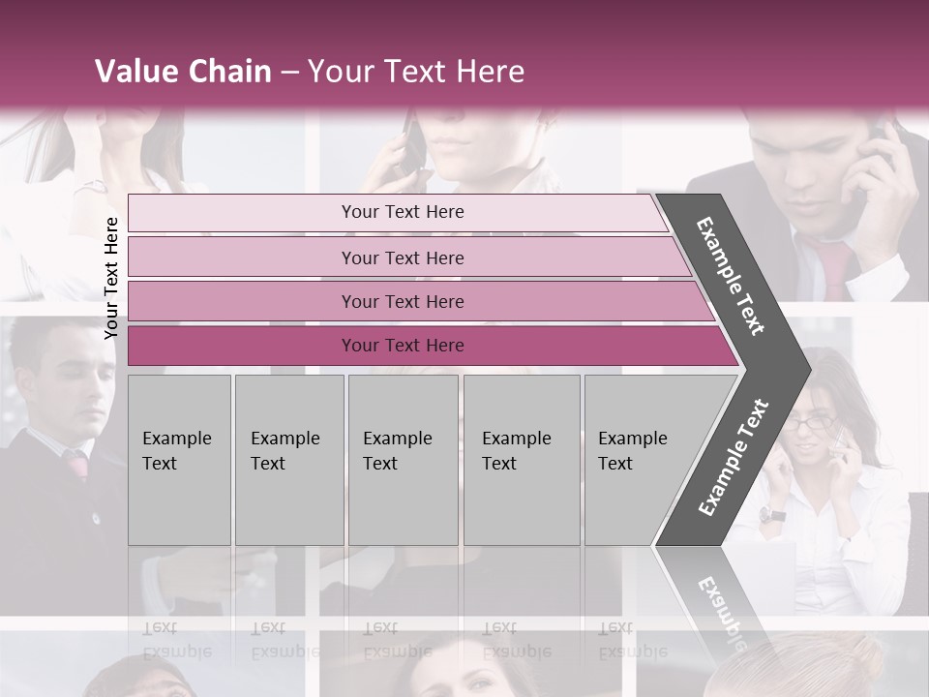
Task: Click the bold 'Value Chain' words in title
Action: pos(183,71)
